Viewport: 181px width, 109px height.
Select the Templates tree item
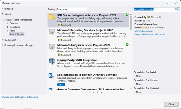coord(15,27)
